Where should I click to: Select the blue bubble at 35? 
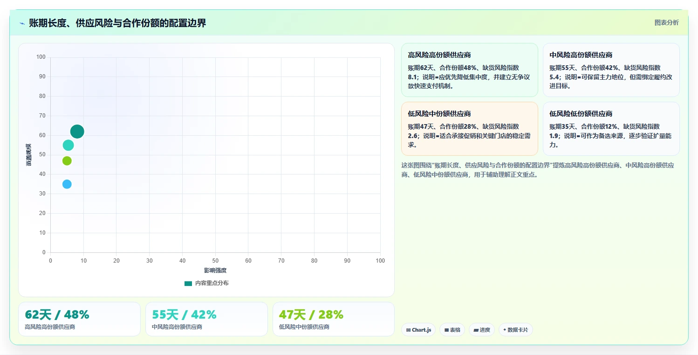(x=67, y=184)
